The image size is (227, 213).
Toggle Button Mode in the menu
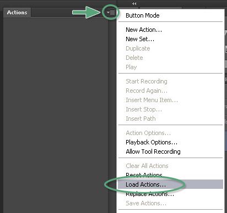pyautogui.click(x=143, y=15)
